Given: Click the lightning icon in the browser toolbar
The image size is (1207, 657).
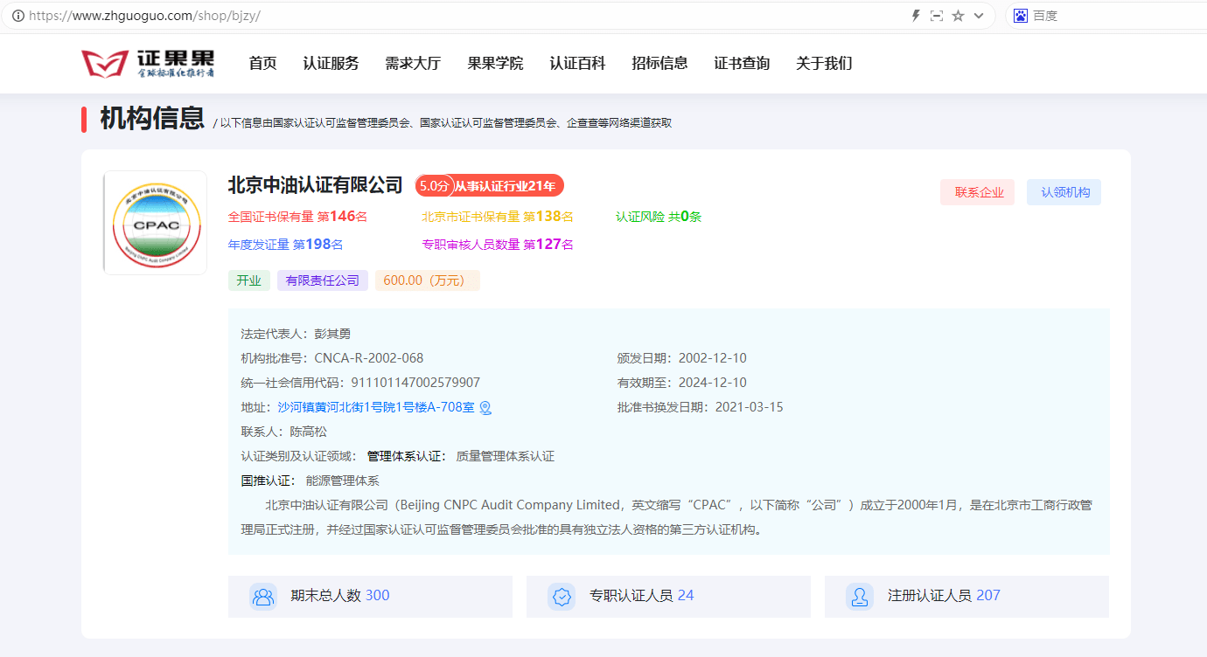Looking at the screenshot, I should coord(915,15).
